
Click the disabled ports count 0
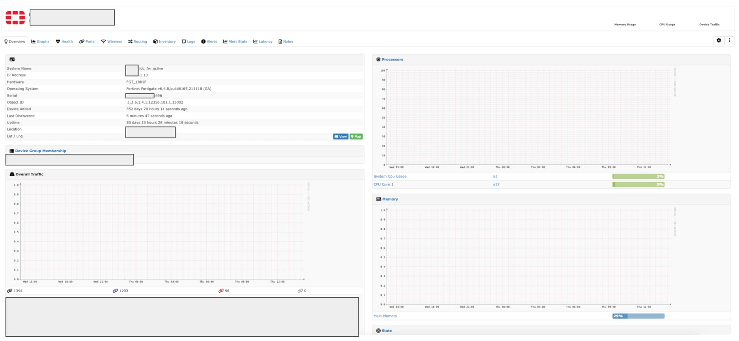(x=305, y=291)
